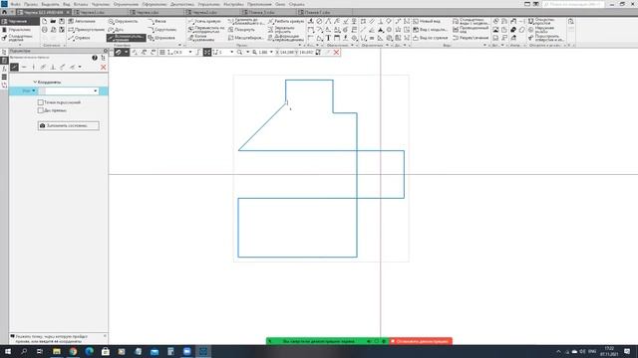Select the Скругление tool

162,30
